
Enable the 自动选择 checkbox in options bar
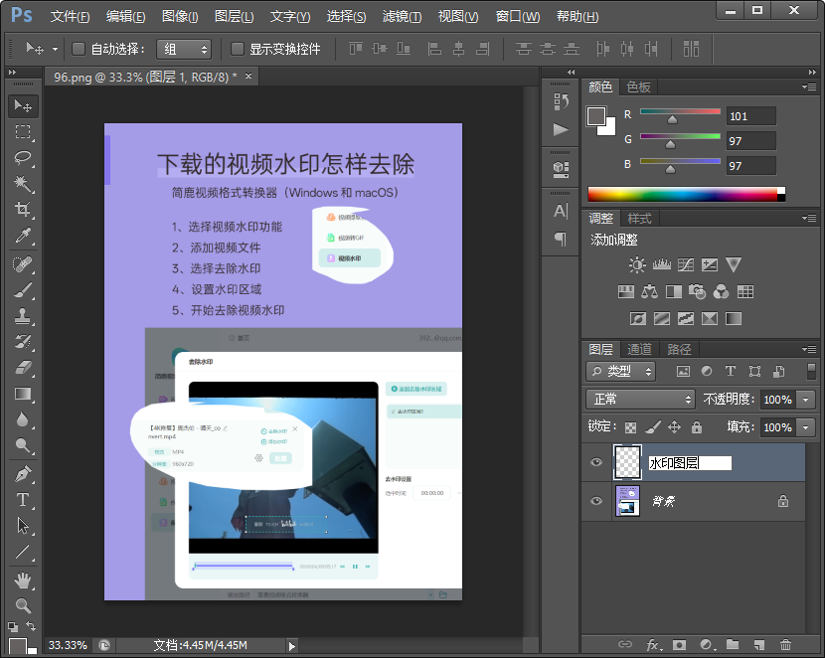tap(78, 47)
